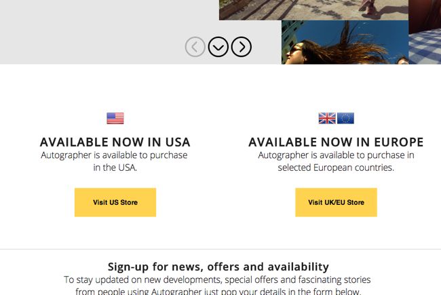Click the 'To stay updated' paragraph line
Image resolution: width=441 pixels, height=295 pixels.
pos(217,280)
